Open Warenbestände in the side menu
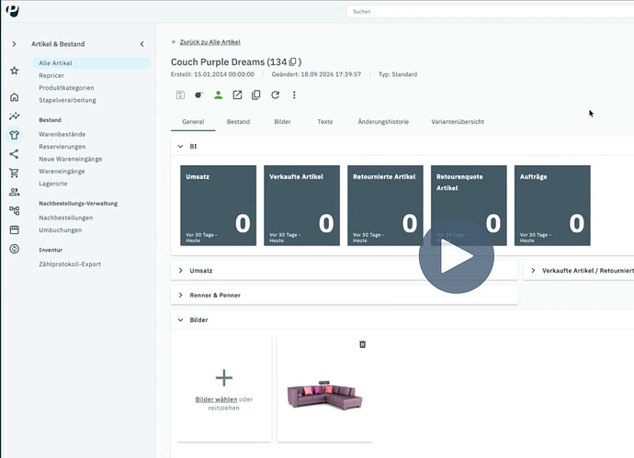The image size is (634, 458). [62, 134]
